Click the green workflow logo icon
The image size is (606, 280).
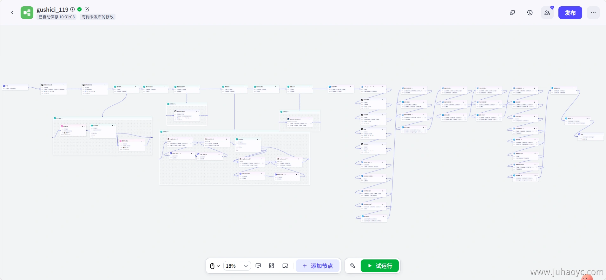27,13
